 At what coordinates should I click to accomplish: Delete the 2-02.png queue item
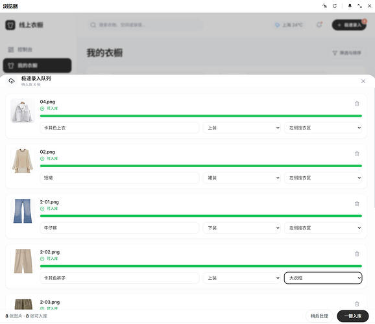[357, 254]
